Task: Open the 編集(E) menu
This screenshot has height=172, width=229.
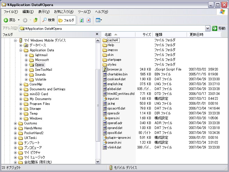Action: tap(28, 12)
